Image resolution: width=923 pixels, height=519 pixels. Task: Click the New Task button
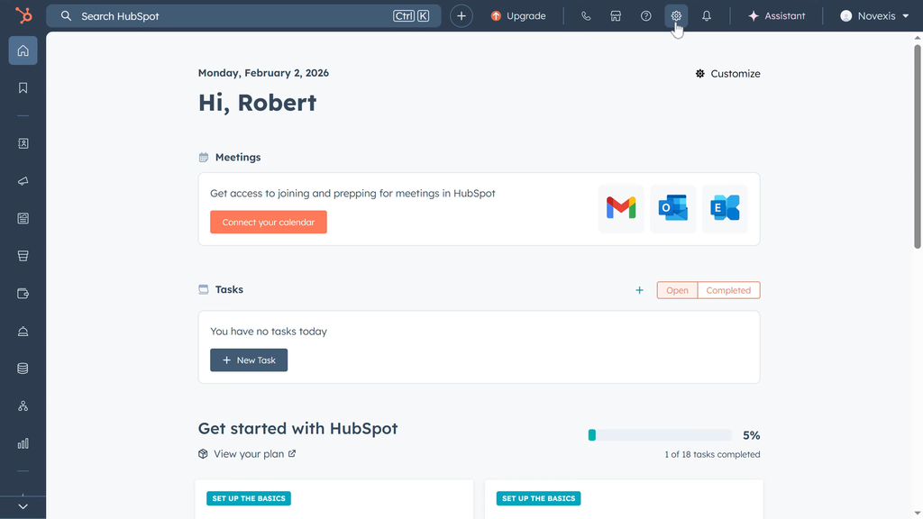[249, 360]
